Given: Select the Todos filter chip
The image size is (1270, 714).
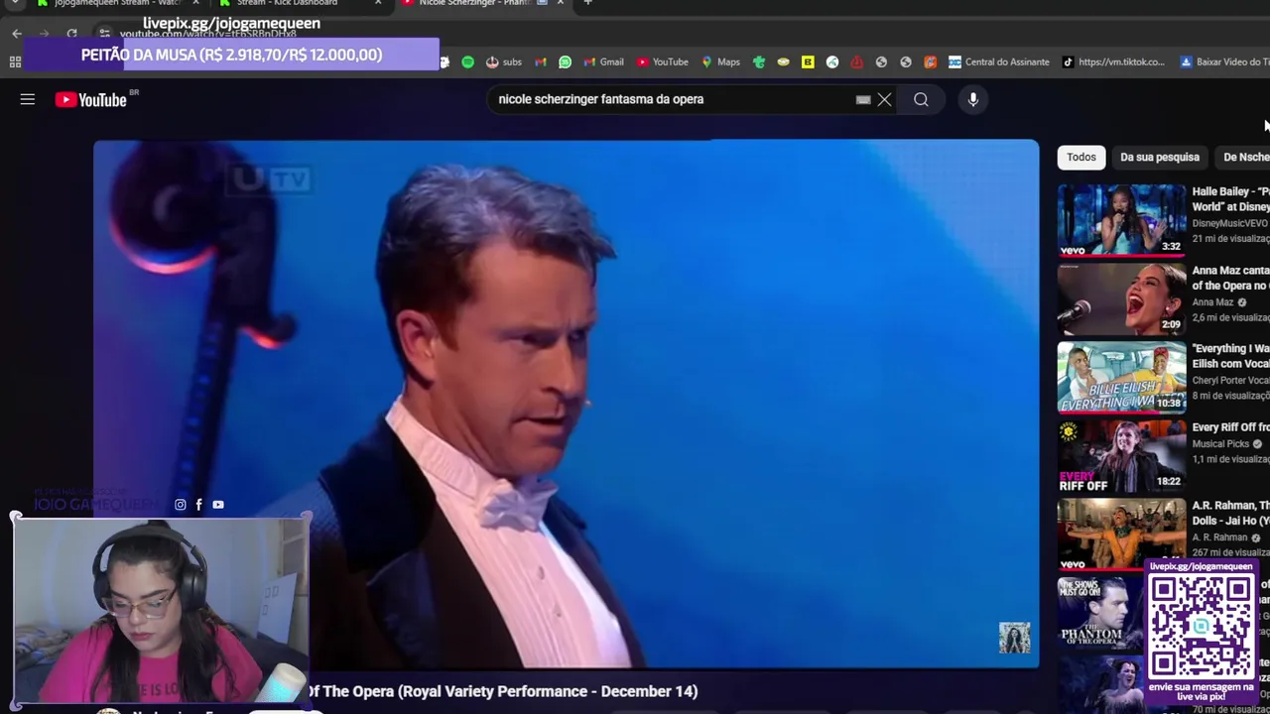Looking at the screenshot, I should click(1081, 157).
